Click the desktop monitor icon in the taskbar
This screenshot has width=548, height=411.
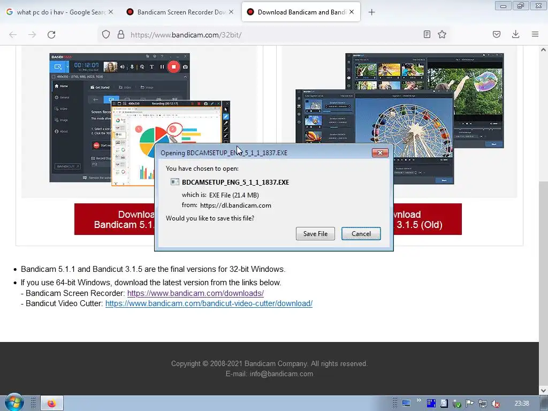pyautogui.click(x=406, y=404)
